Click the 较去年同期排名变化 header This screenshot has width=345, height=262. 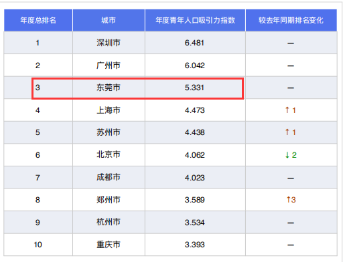[x=291, y=20]
